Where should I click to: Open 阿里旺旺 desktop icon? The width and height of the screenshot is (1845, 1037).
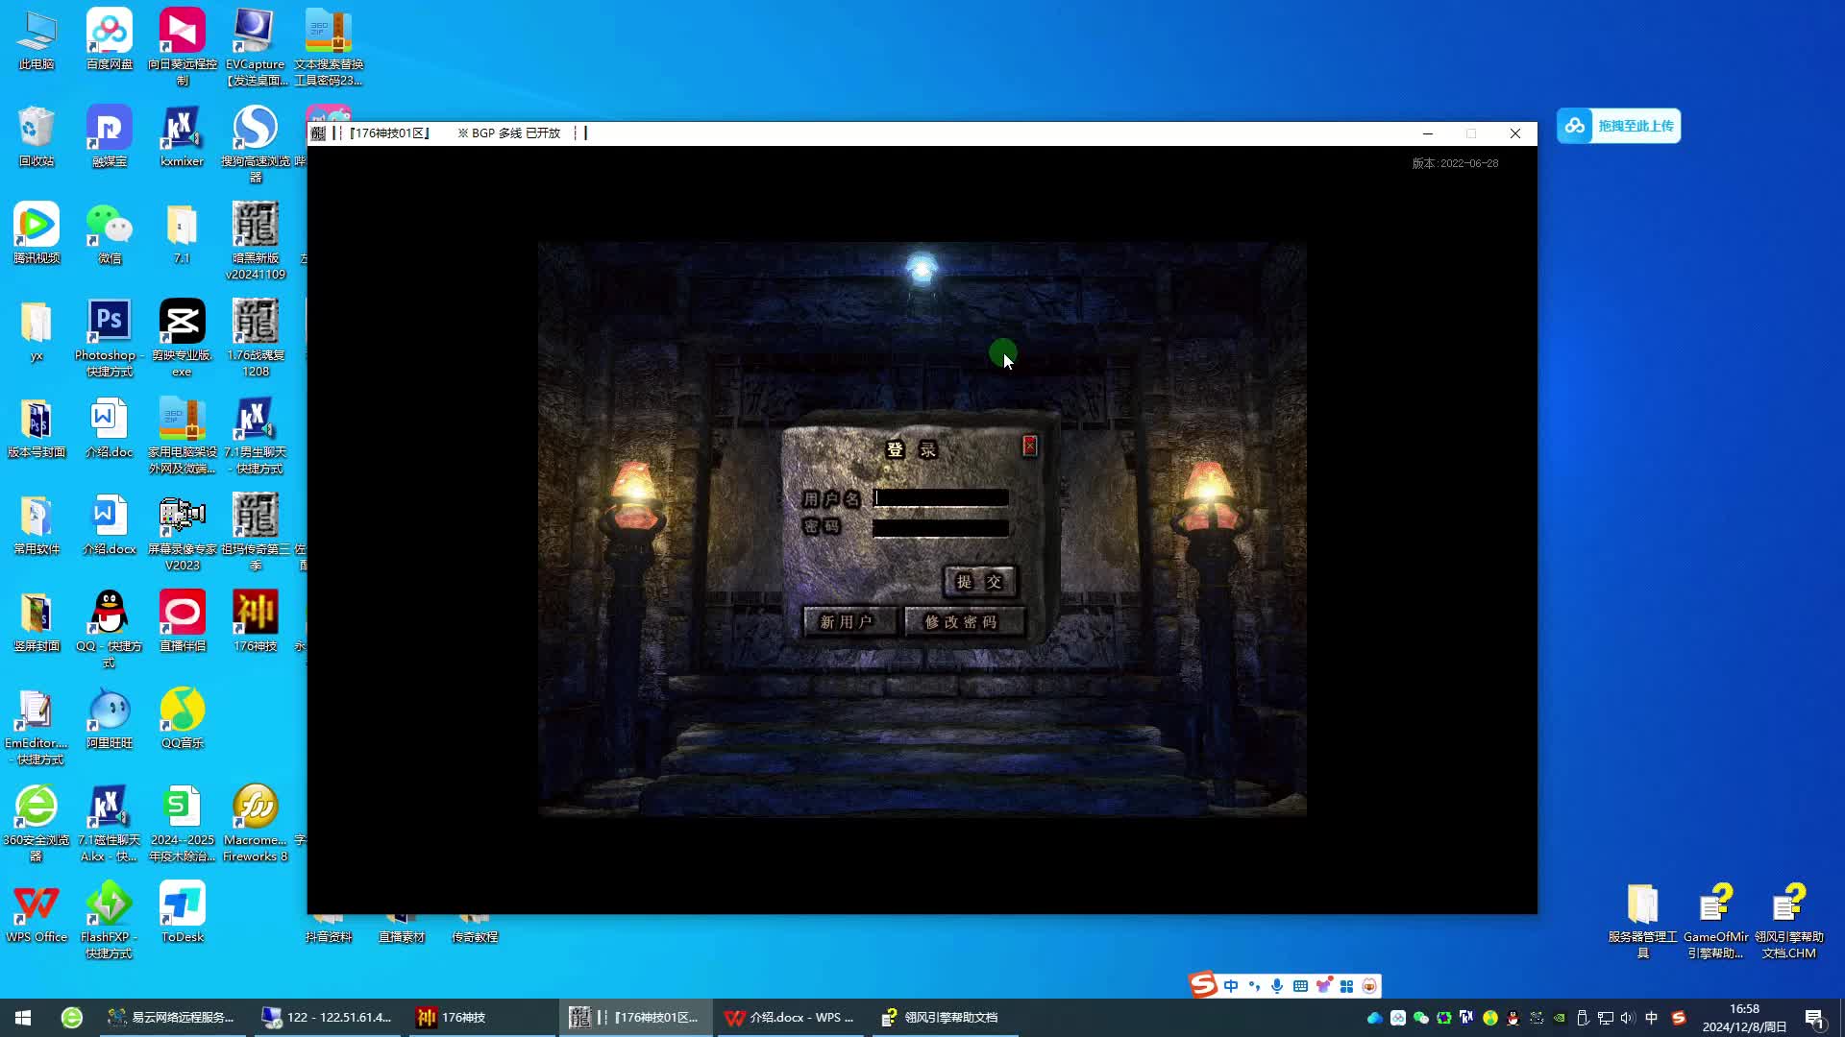110,719
